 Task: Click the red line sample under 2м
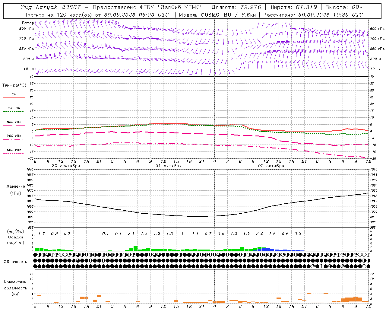tap(14, 97)
